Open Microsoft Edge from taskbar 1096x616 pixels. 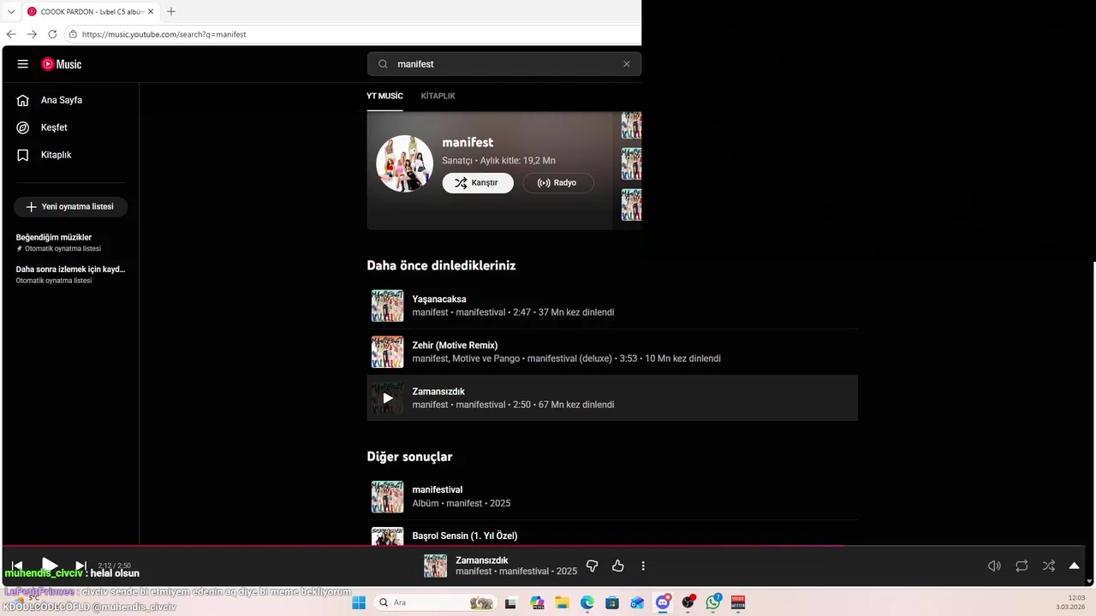tap(587, 602)
